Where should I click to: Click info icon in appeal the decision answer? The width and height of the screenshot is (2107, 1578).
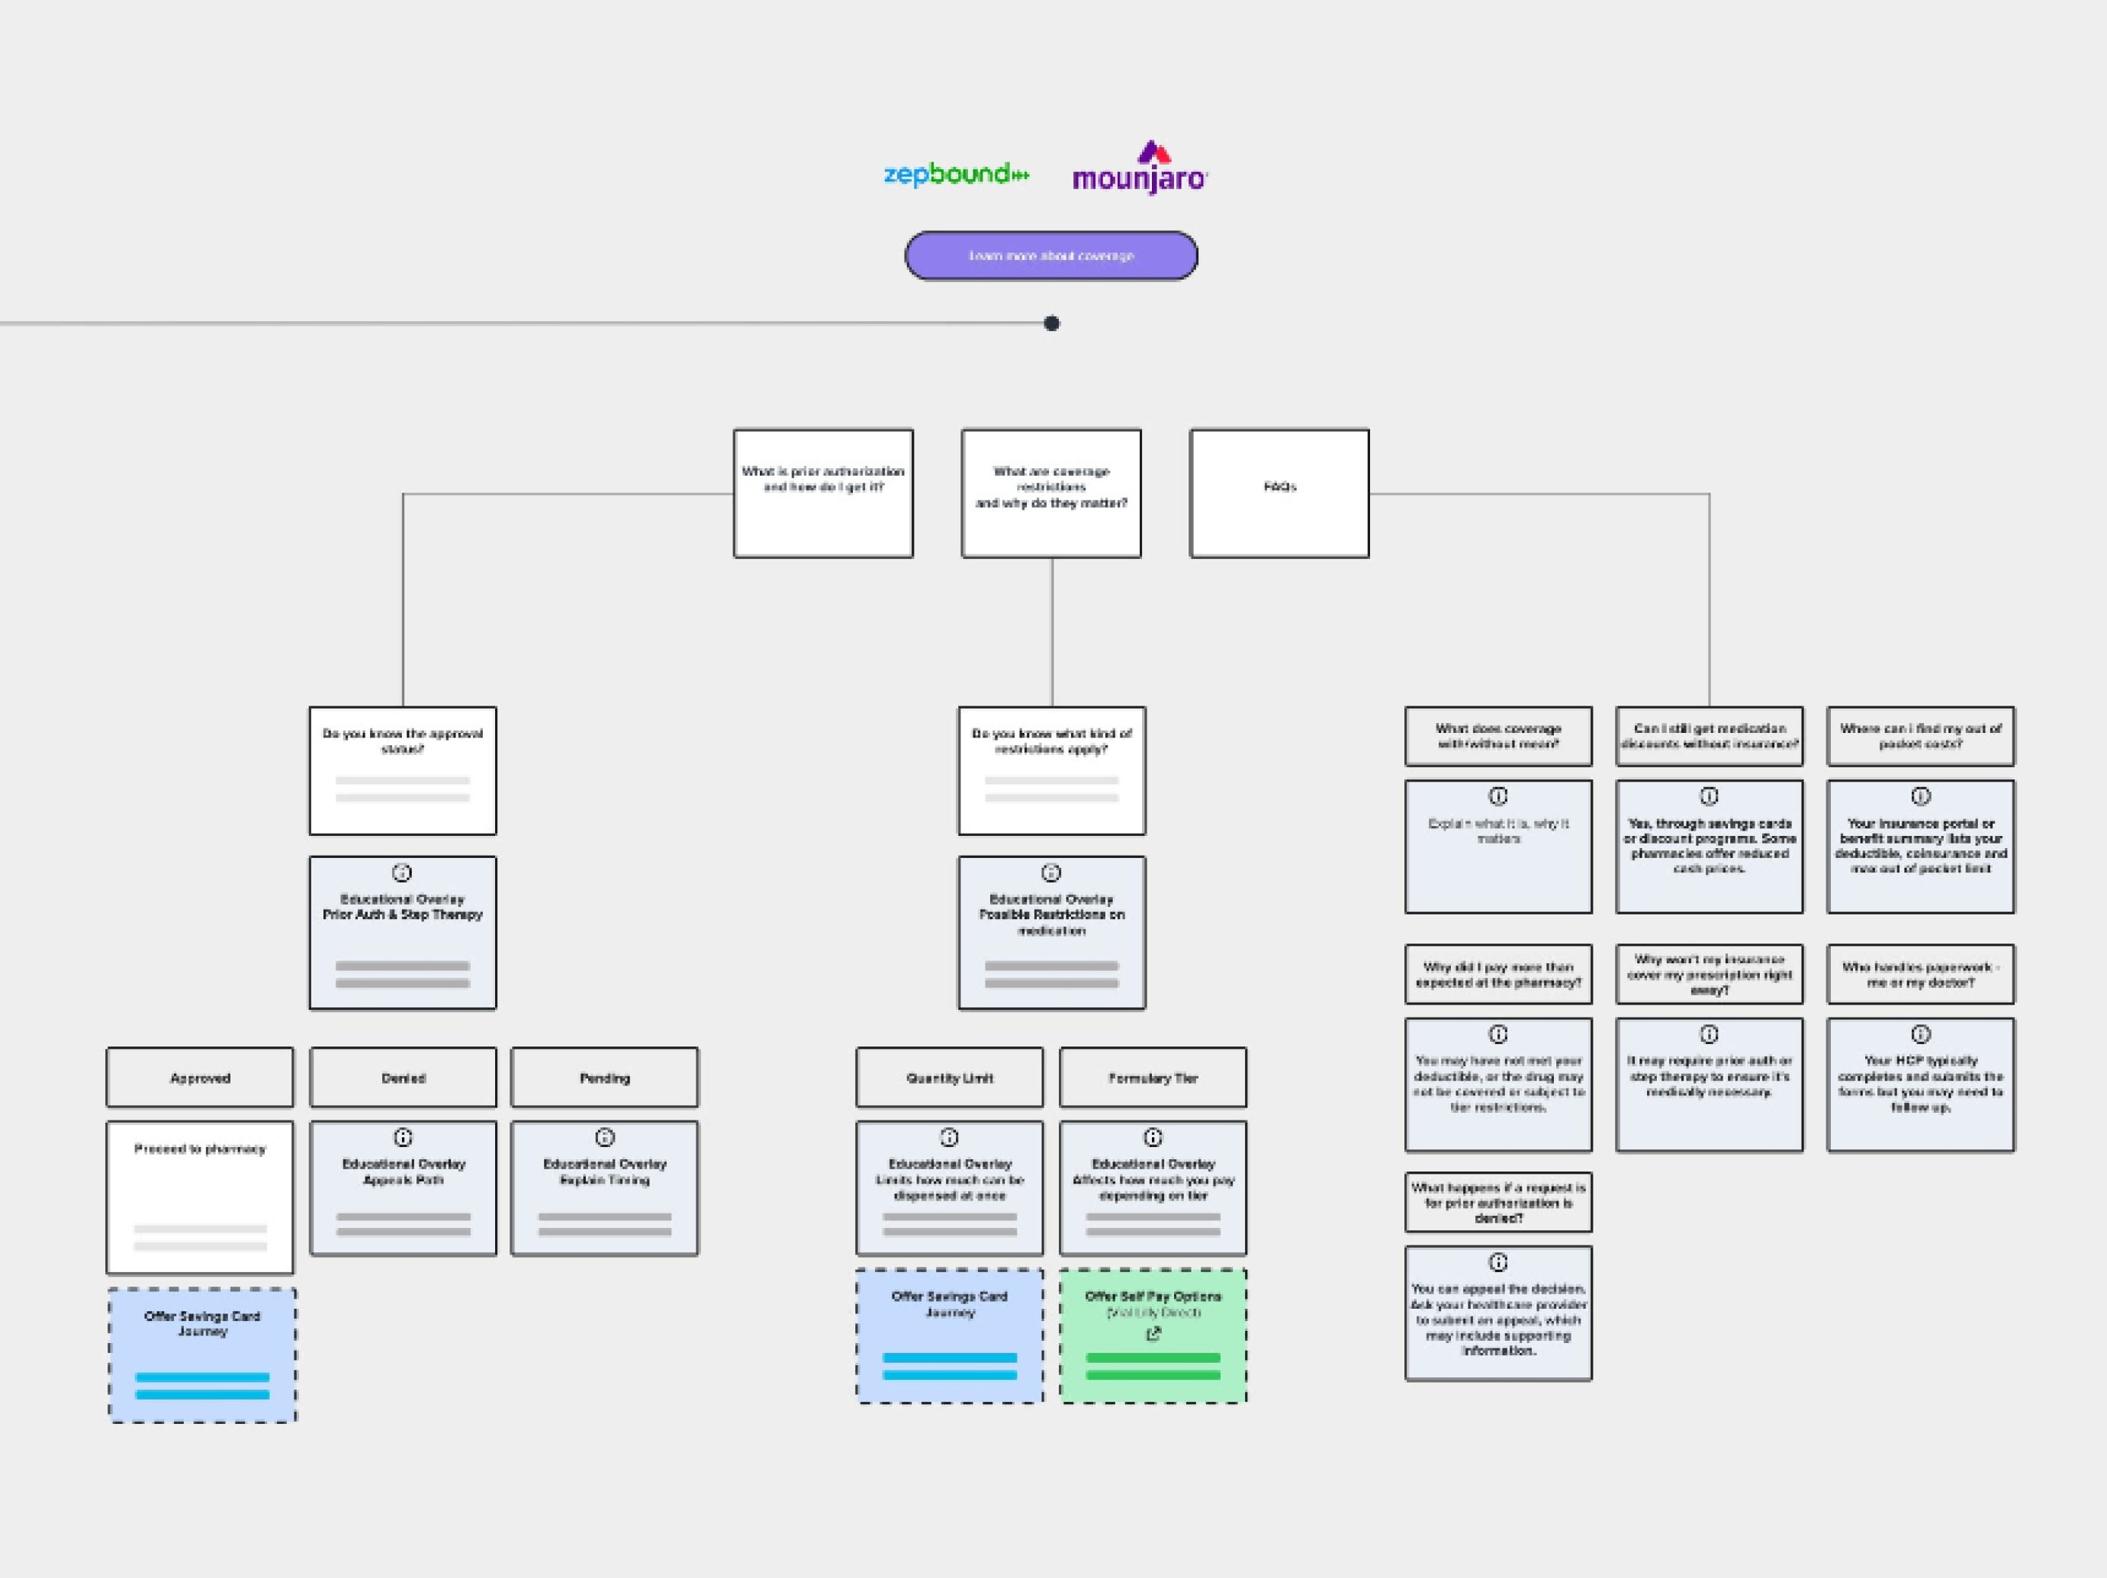(x=1498, y=1263)
